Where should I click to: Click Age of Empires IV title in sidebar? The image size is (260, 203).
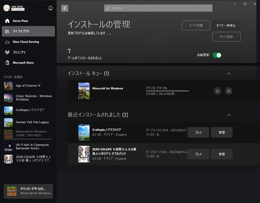28,85
